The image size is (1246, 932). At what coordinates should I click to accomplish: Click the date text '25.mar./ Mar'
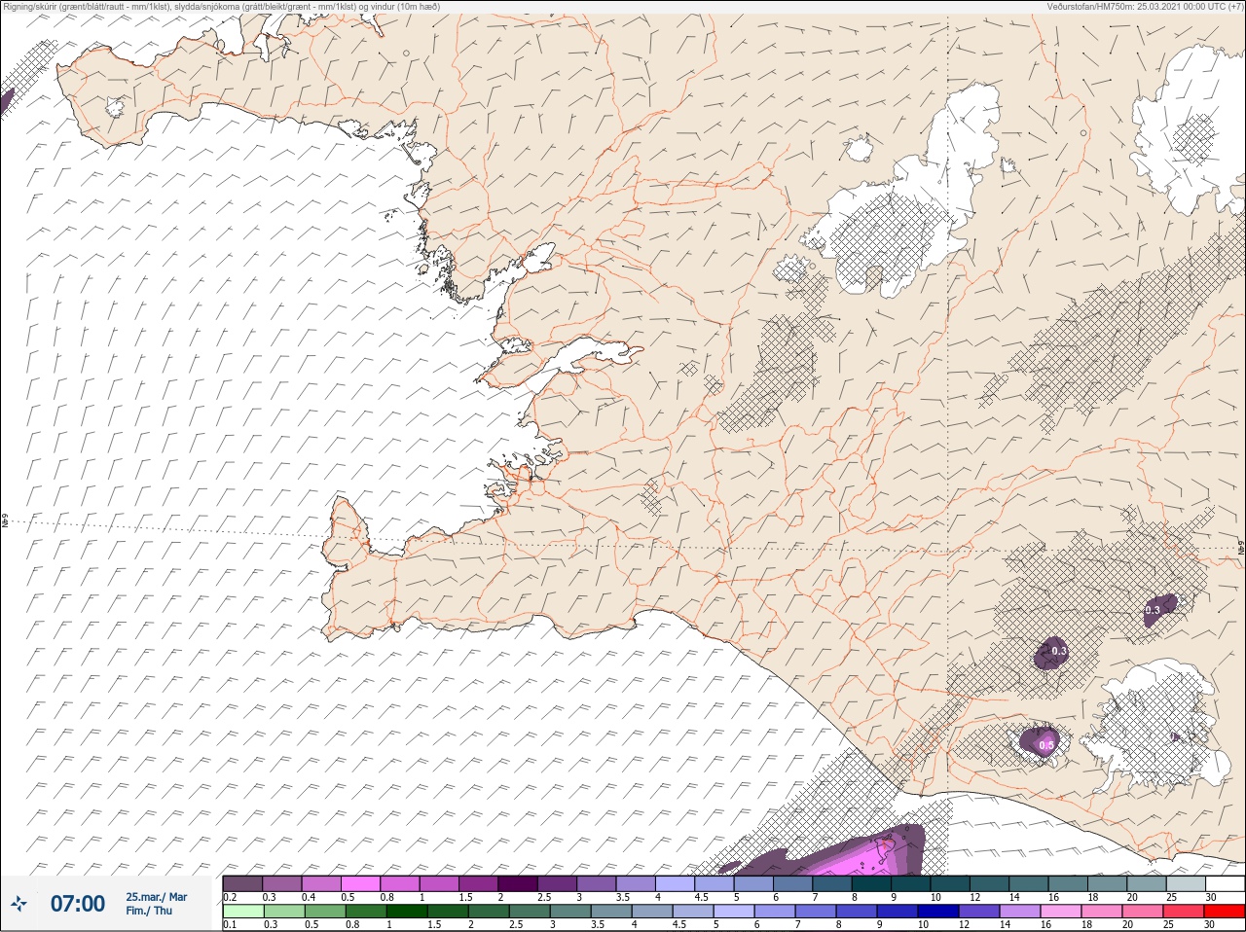point(156,897)
